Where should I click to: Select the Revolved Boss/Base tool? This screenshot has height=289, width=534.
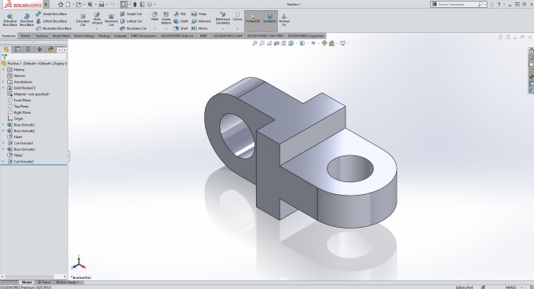27,20
